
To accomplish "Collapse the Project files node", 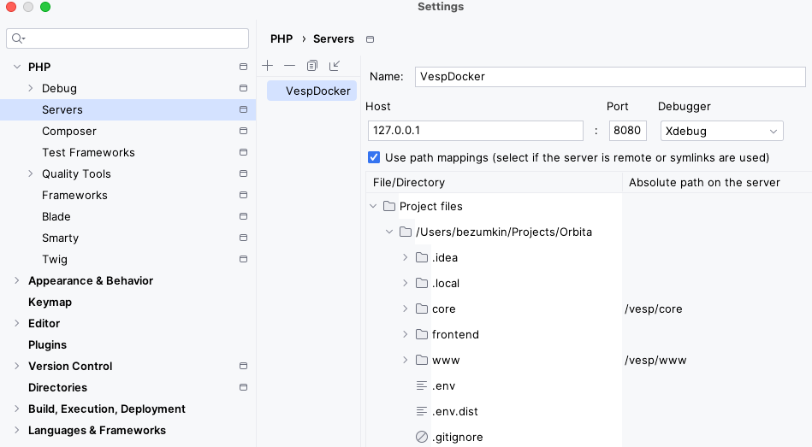I will [373, 206].
